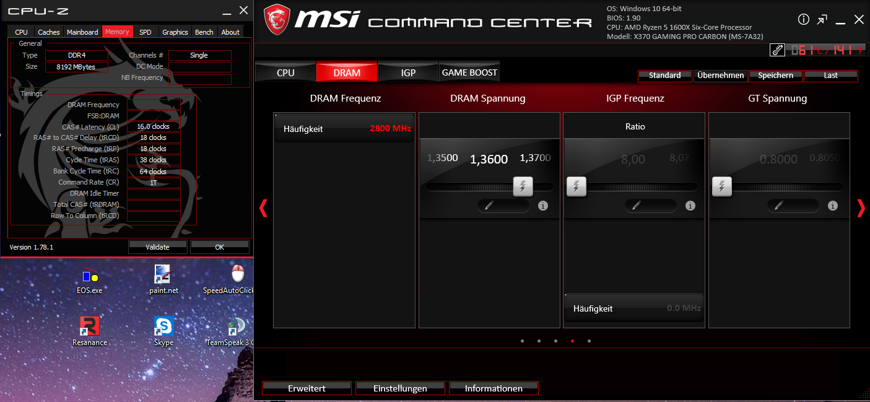
Task: Select the 1,3500 voltage value
Action: 443,158
